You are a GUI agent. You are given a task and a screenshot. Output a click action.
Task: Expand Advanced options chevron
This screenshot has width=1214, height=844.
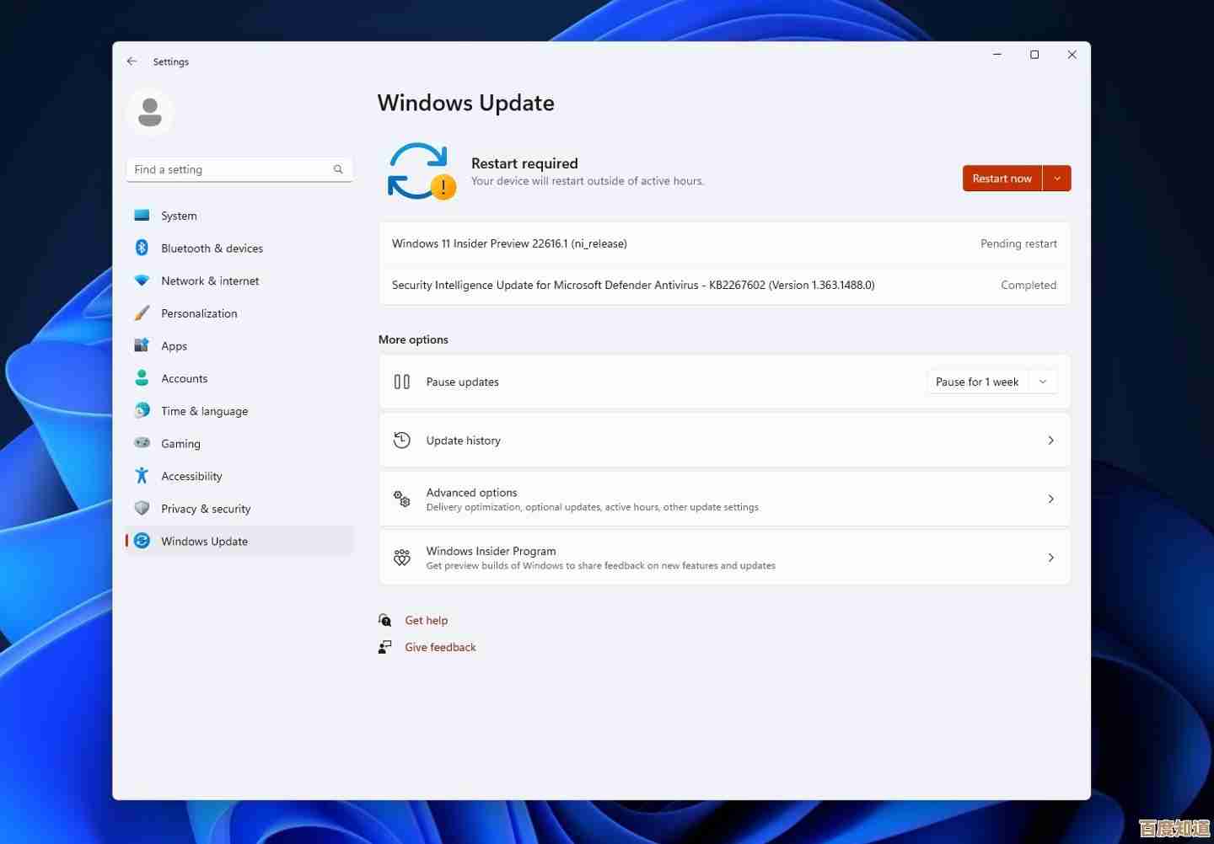[x=1050, y=499]
